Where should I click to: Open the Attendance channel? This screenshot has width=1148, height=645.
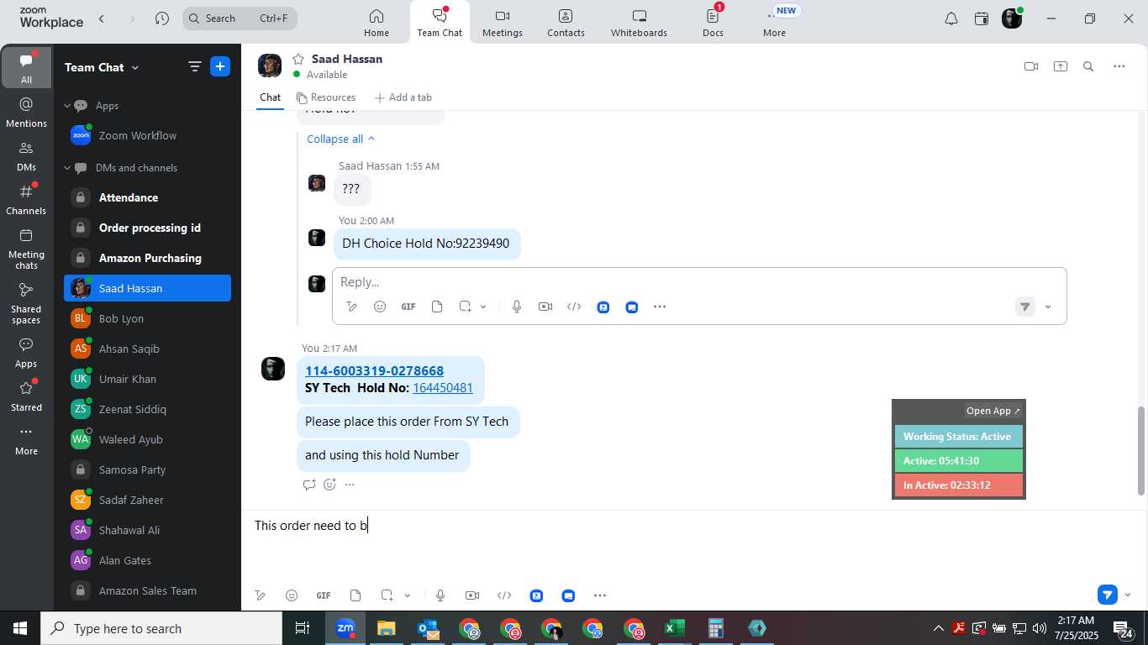[147, 197]
